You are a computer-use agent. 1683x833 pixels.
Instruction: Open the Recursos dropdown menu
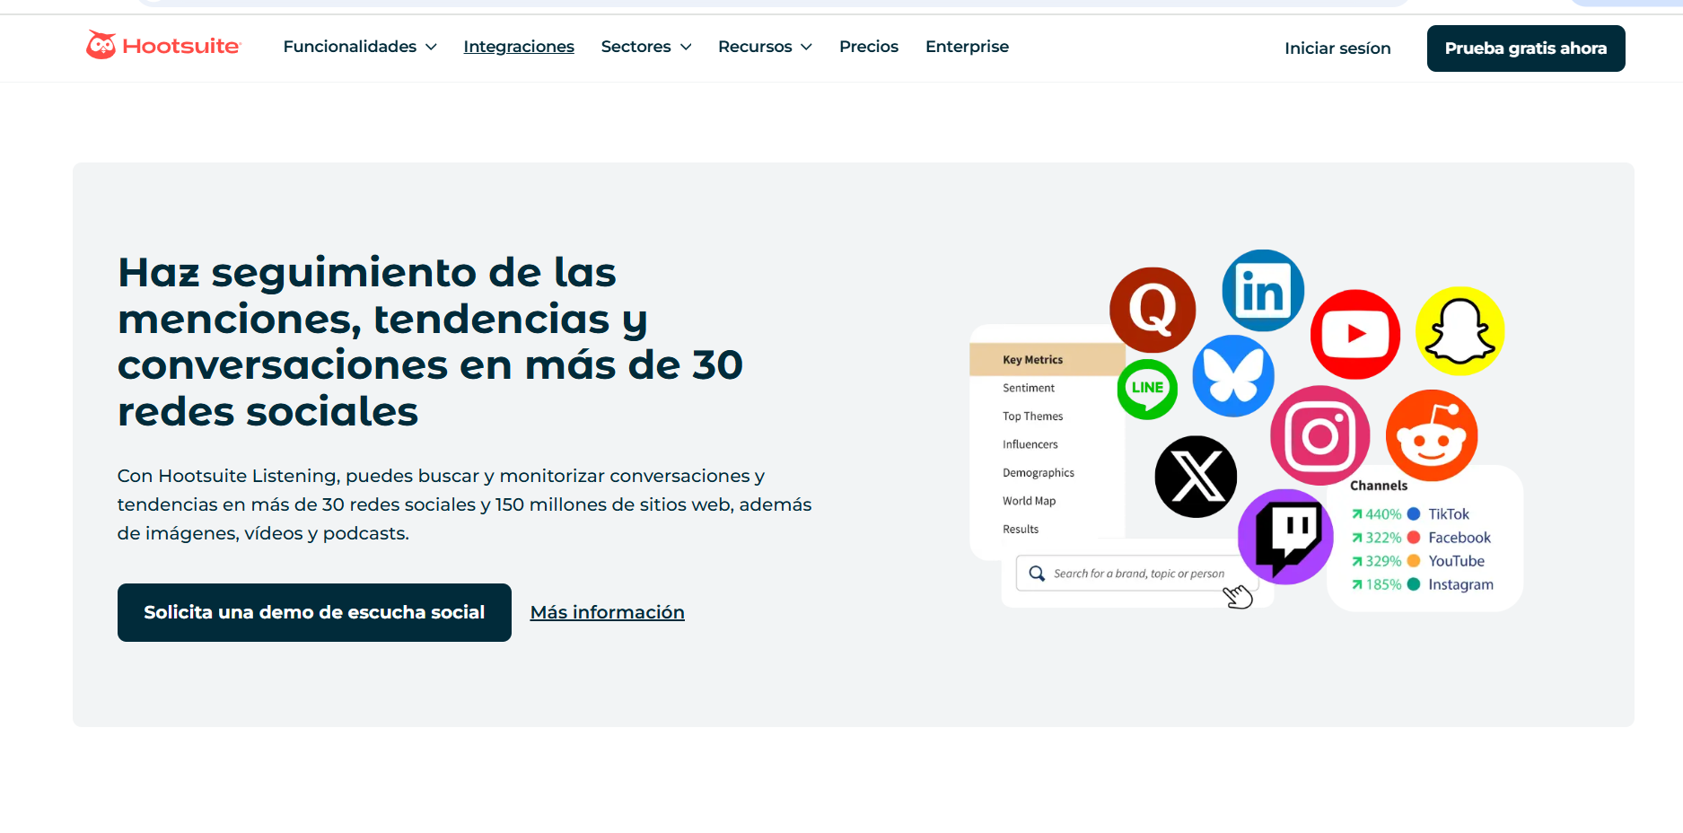click(x=764, y=47)
